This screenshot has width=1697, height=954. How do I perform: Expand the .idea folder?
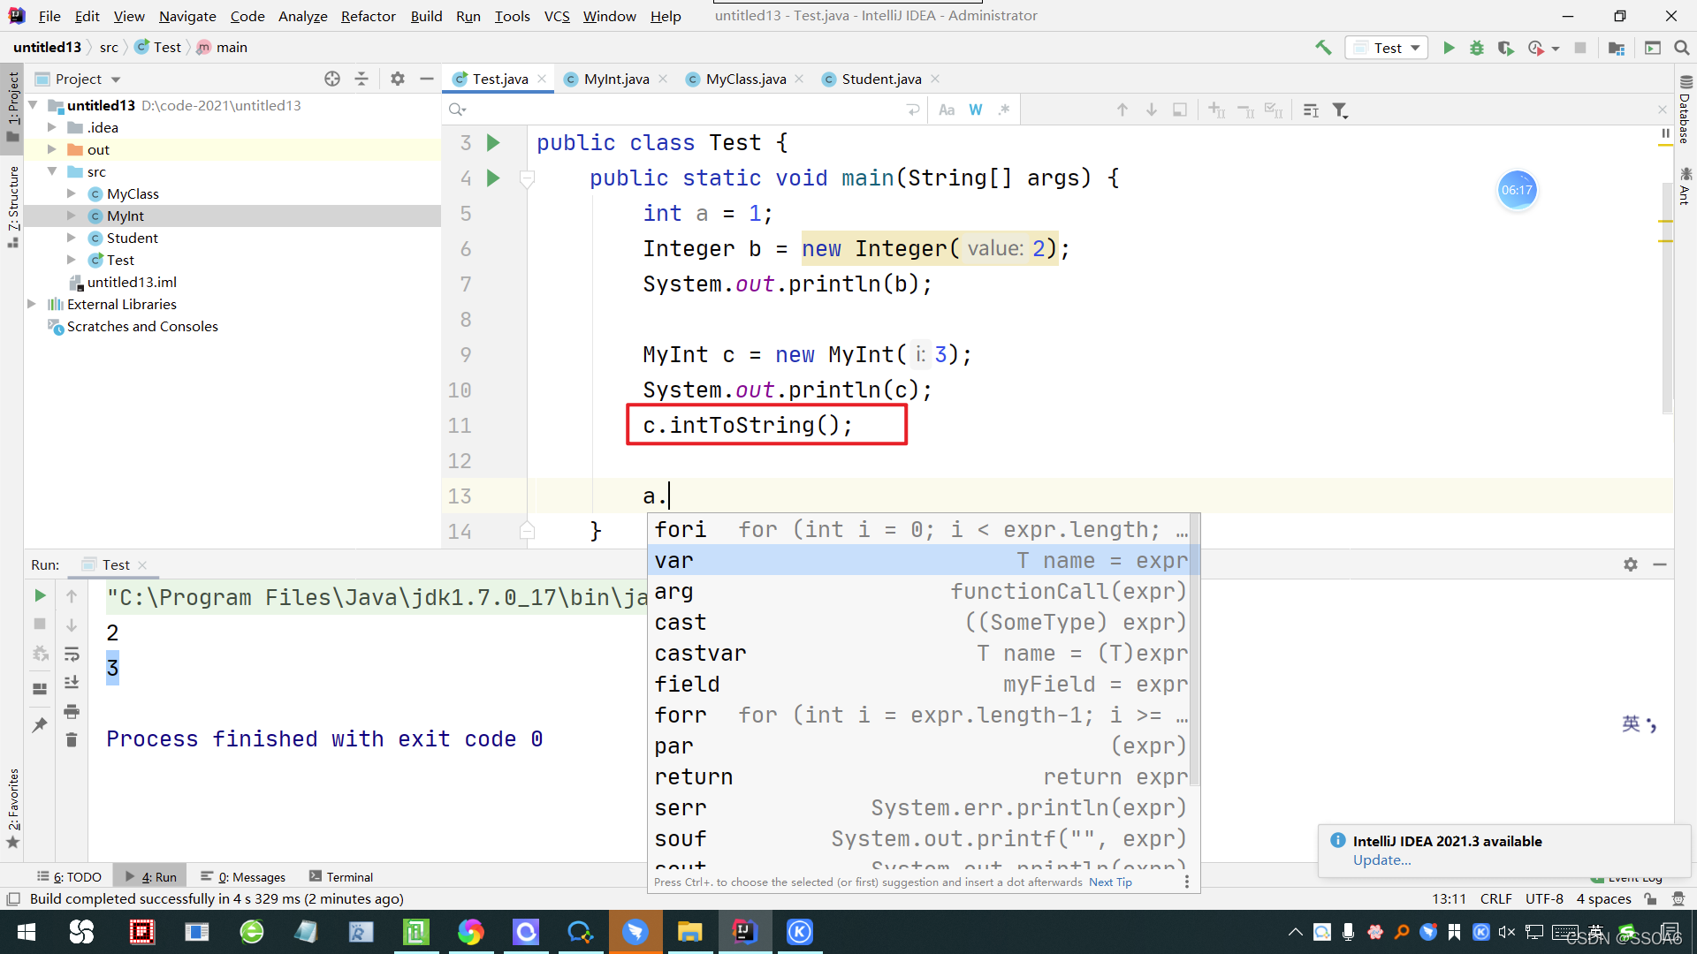pyautogui.click(x=52, y=127)
